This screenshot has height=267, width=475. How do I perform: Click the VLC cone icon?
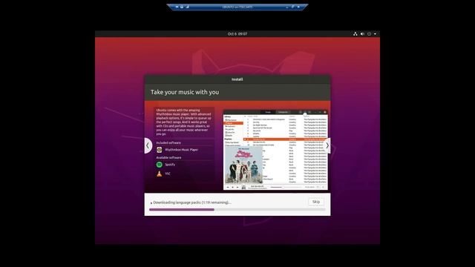pos(160,174)
